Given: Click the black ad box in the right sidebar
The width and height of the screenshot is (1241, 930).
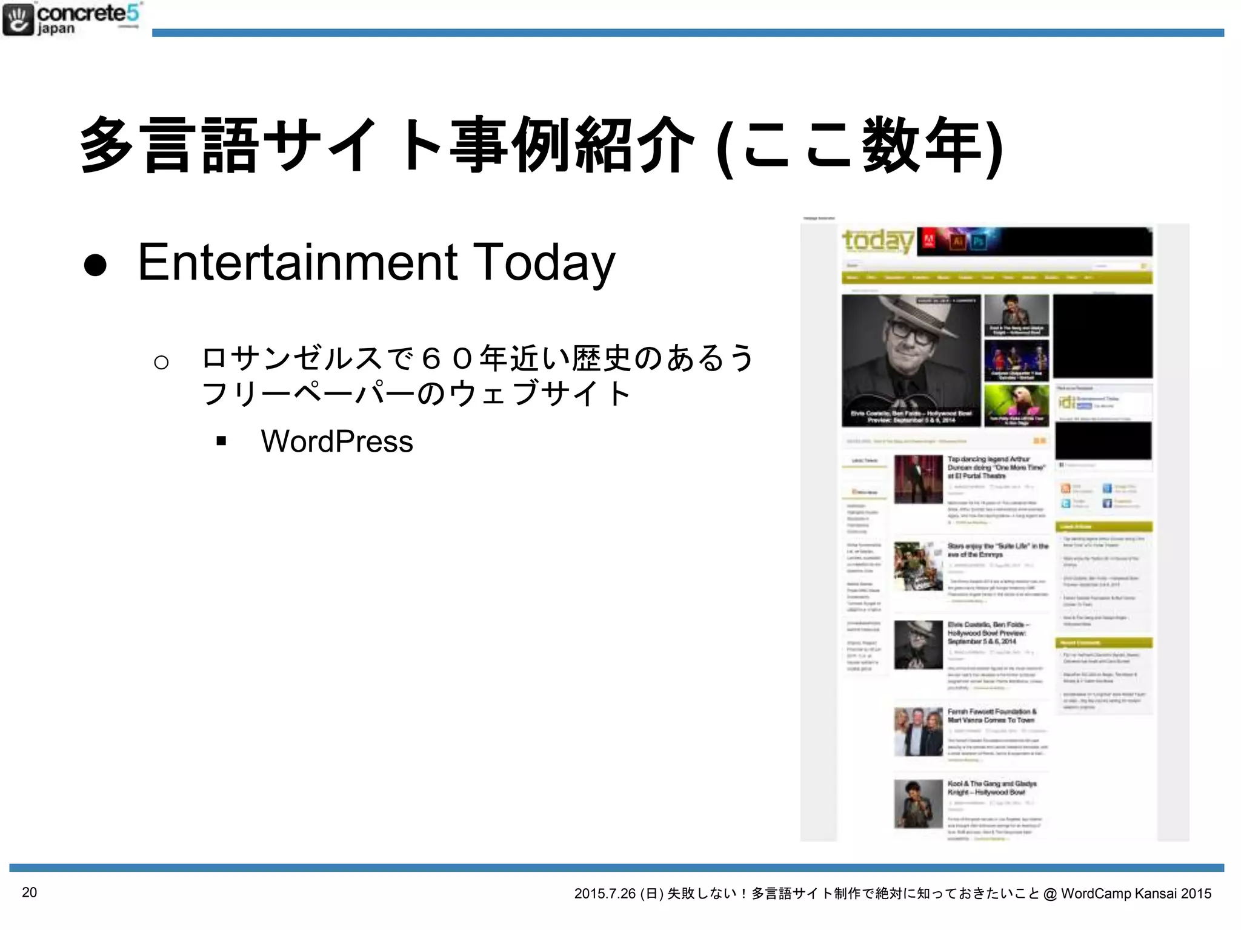Looking at the screenshot, I should (1103, 336).
